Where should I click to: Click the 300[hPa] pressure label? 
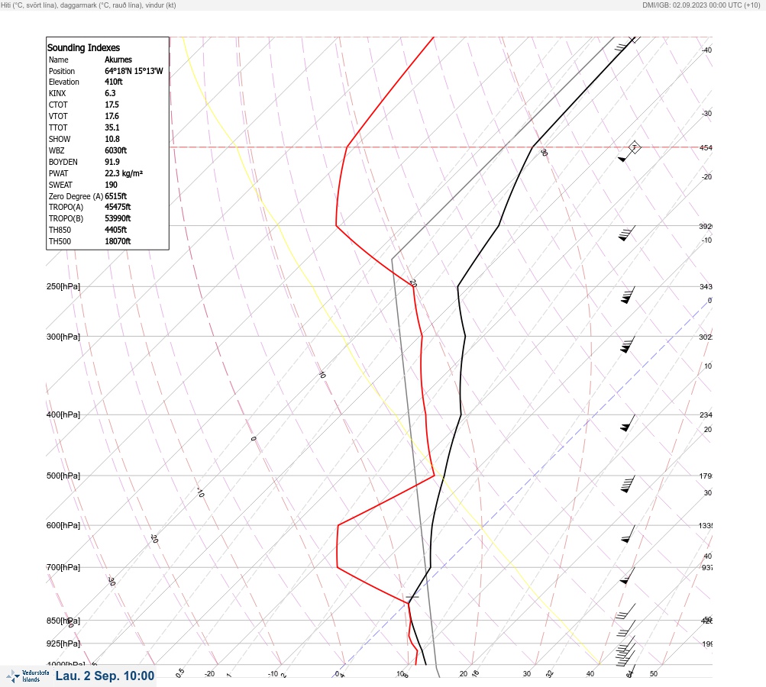pyautogui.click(x=63, y=337)
